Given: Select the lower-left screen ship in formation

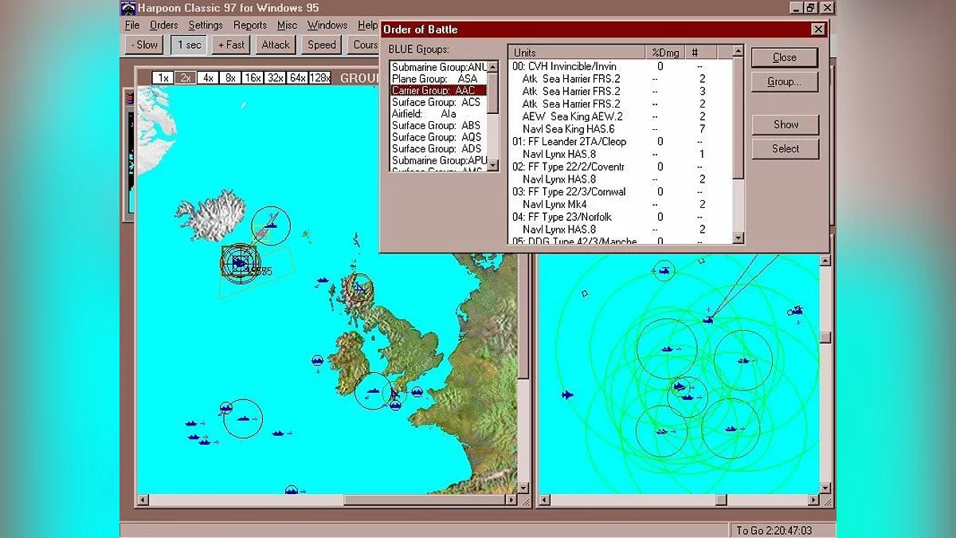Looking at the screenshot, I should (x=661, y=431).
